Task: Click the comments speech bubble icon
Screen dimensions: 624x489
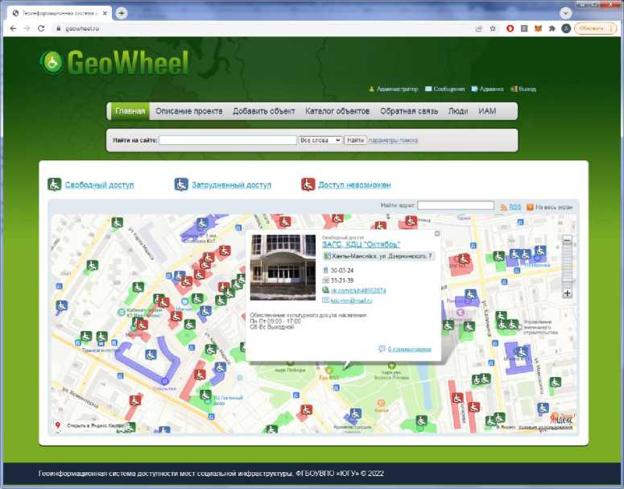Action: 382,349
